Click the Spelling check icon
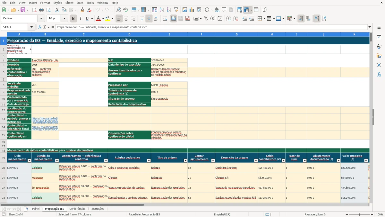Image resolution: width=385 pixels, height=217 pixels. click(125, 10)
